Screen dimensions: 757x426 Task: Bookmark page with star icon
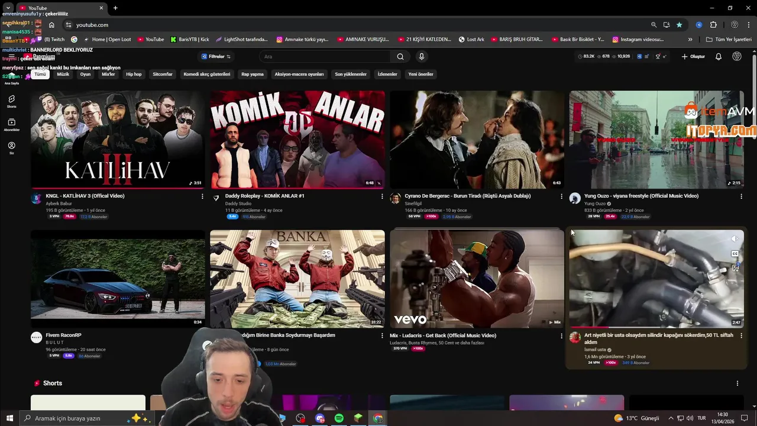(x=679, y=25)
